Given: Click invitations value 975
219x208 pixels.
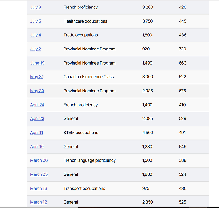Looking at the screenshot, I should tap(146, 188).
